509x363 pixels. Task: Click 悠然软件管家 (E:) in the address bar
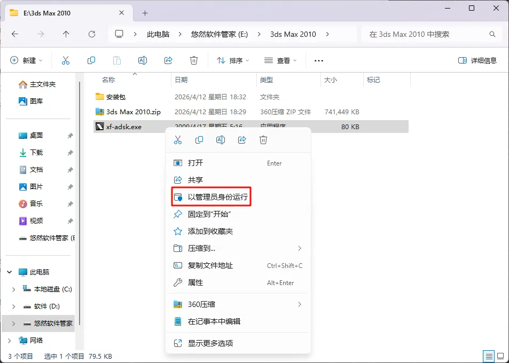[x=220, y=34]
